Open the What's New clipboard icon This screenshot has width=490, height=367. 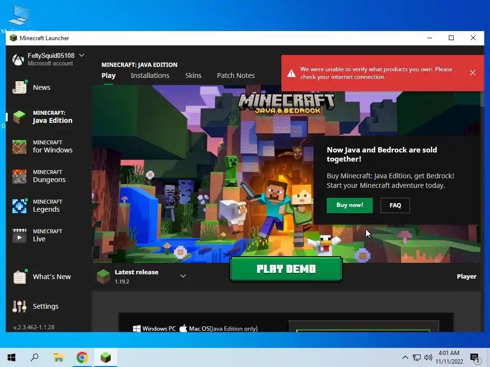tap(19, 277)
